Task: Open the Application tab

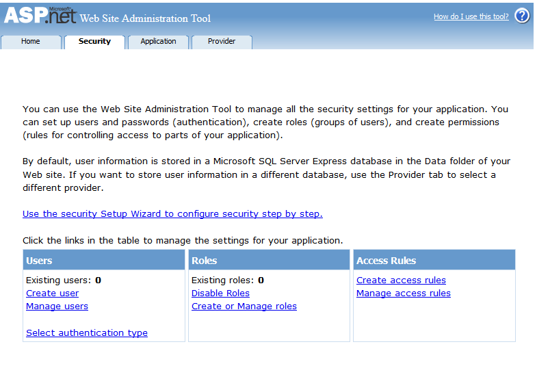Action: click(158, 42)
